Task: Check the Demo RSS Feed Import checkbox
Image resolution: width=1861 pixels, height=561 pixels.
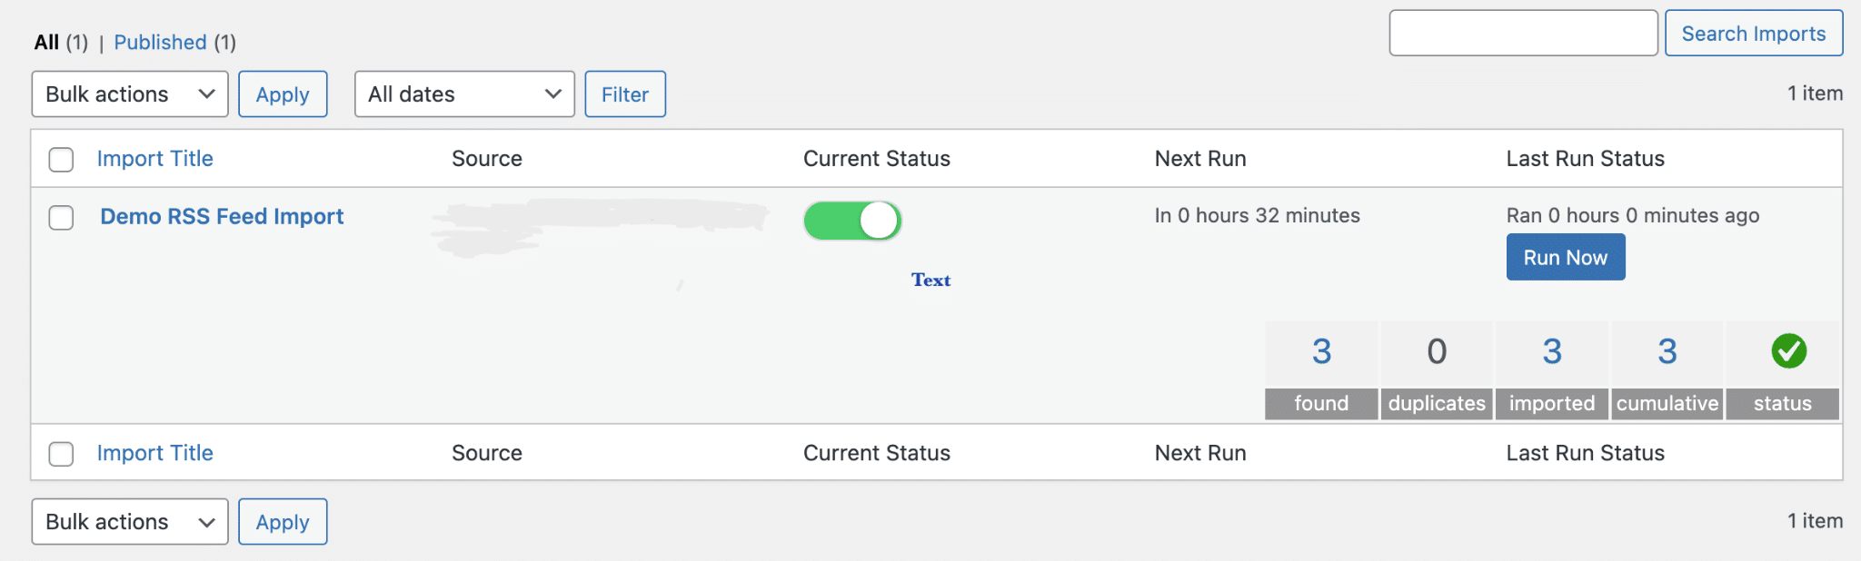Action: [x=61, y=218]
